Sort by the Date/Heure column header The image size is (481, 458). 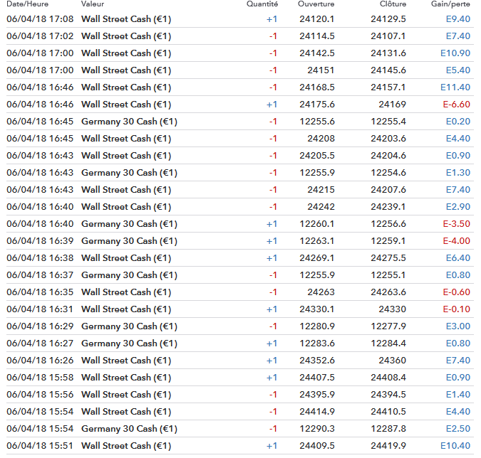27,4
